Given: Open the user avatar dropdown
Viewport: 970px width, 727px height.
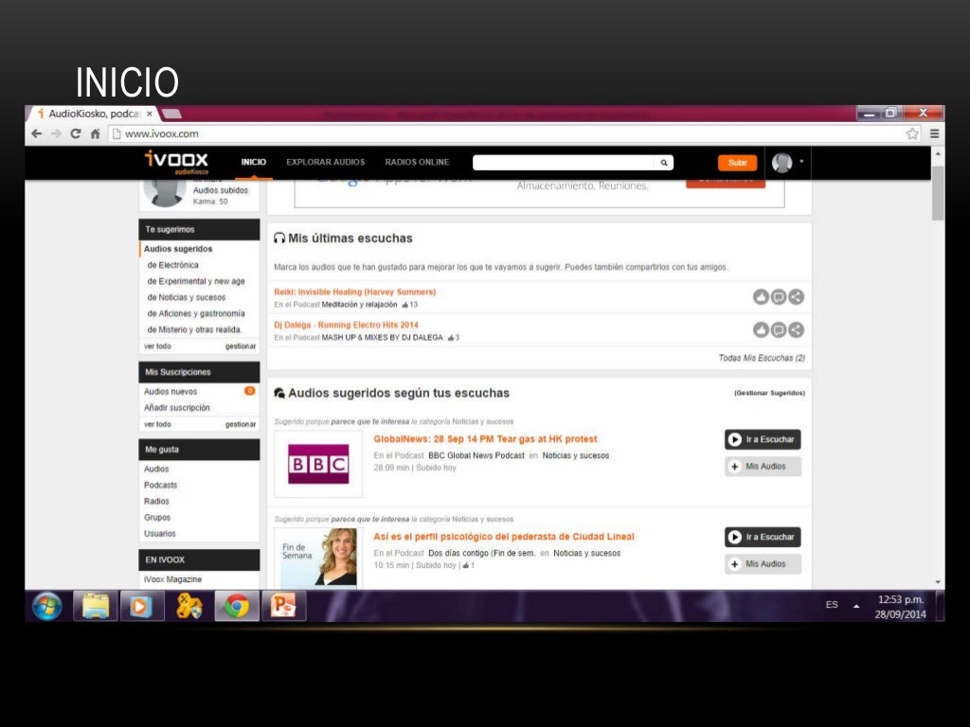Looking at the screenshot, I should [x=787, y=163].
